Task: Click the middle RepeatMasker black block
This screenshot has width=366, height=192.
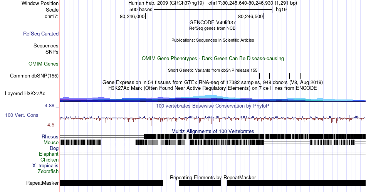Action: (200, 183)
